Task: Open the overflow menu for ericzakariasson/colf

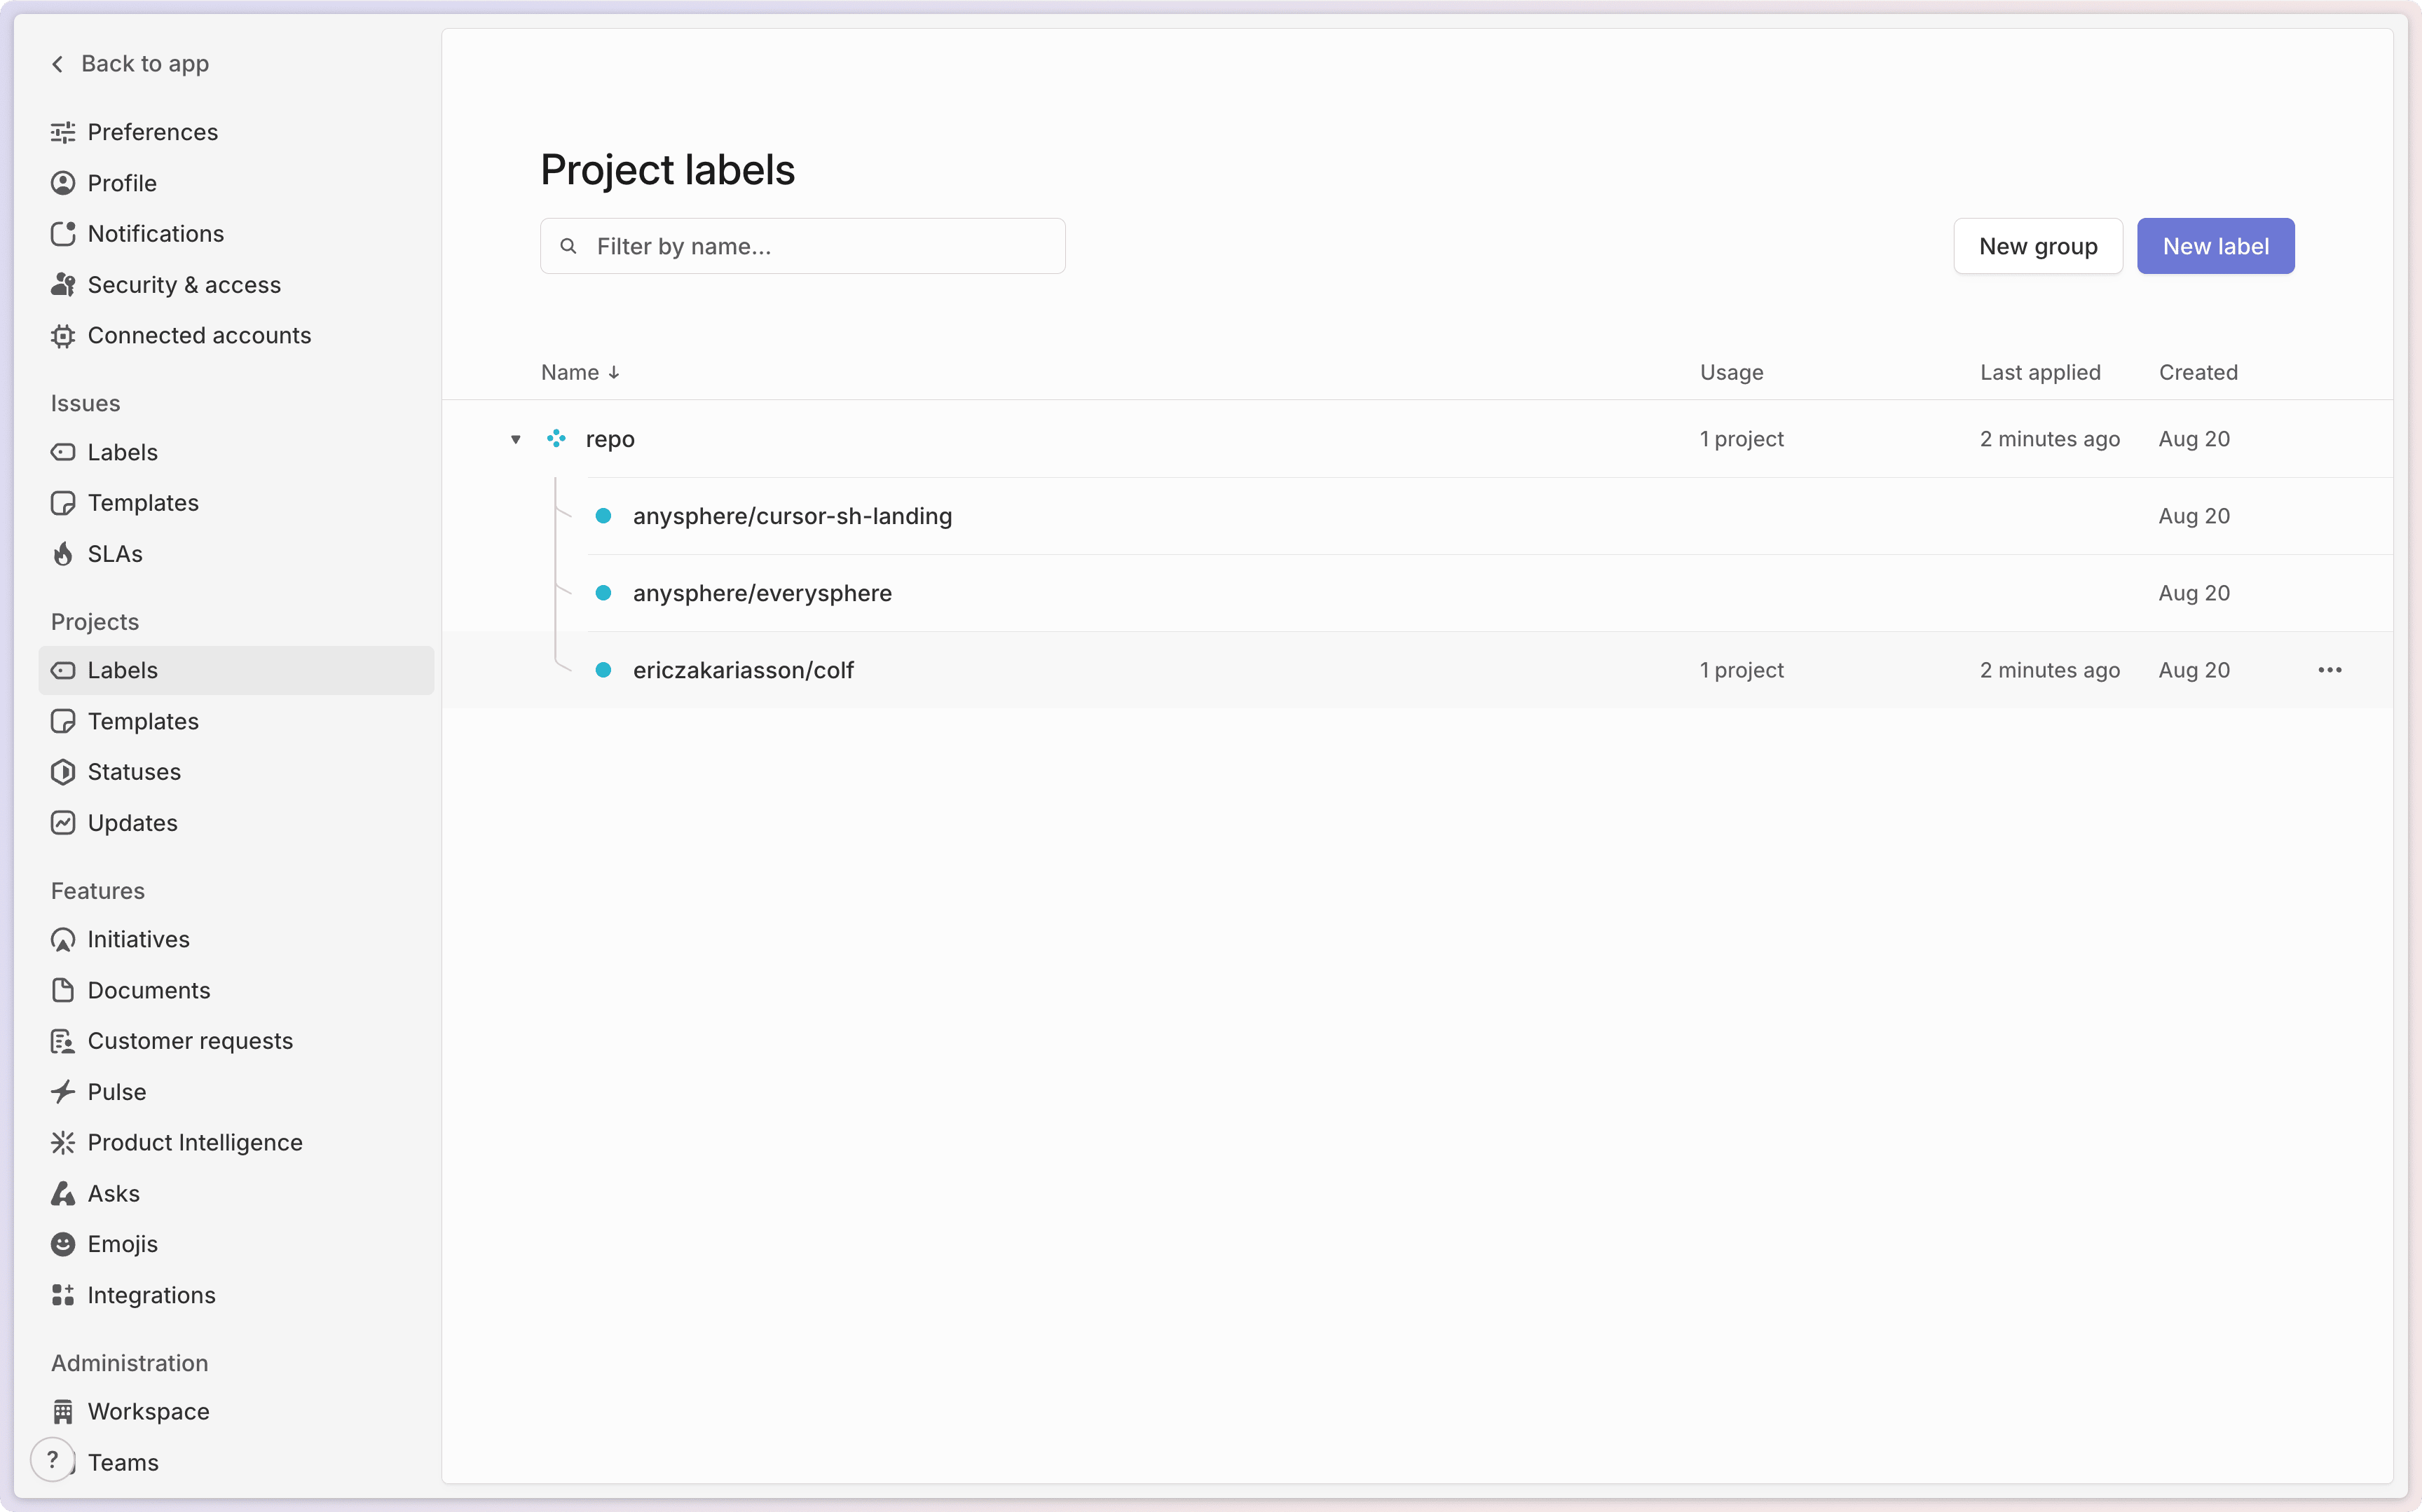Action: point(2330,669)
